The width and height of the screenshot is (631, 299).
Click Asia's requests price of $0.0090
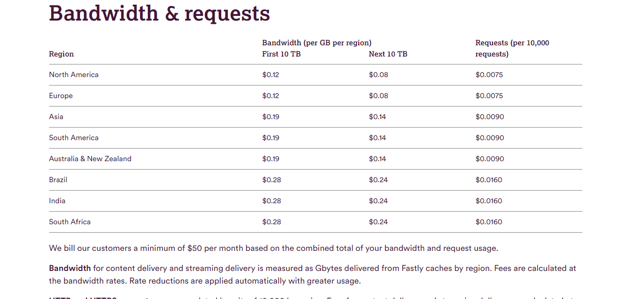[x=490, y=117]
